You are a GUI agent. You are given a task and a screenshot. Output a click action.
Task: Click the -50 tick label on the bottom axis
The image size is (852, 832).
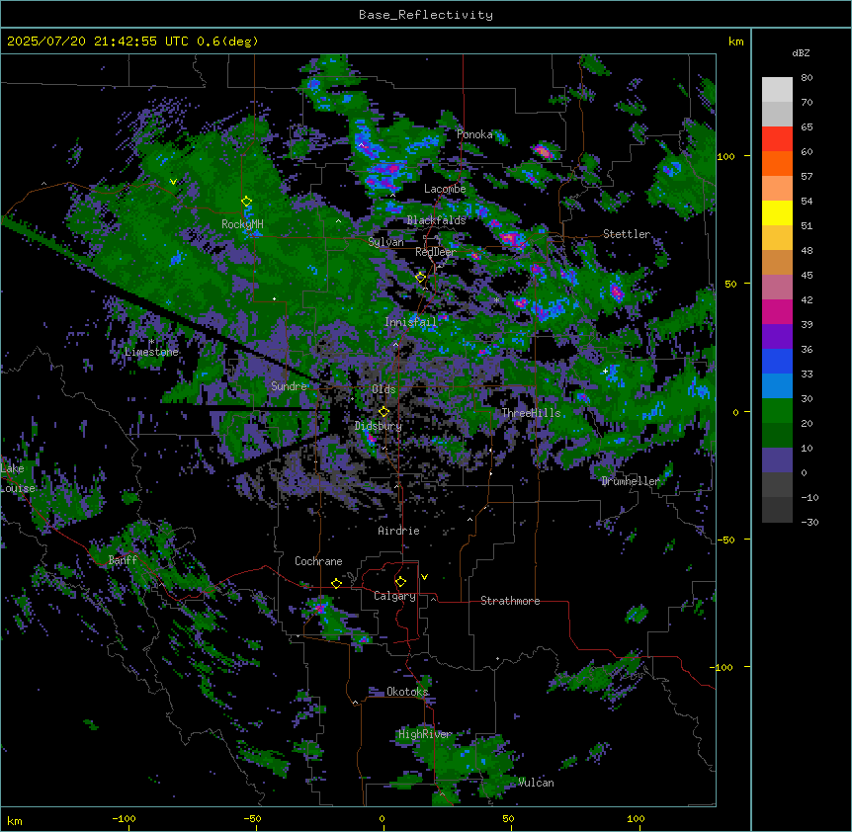pos(252,818)
